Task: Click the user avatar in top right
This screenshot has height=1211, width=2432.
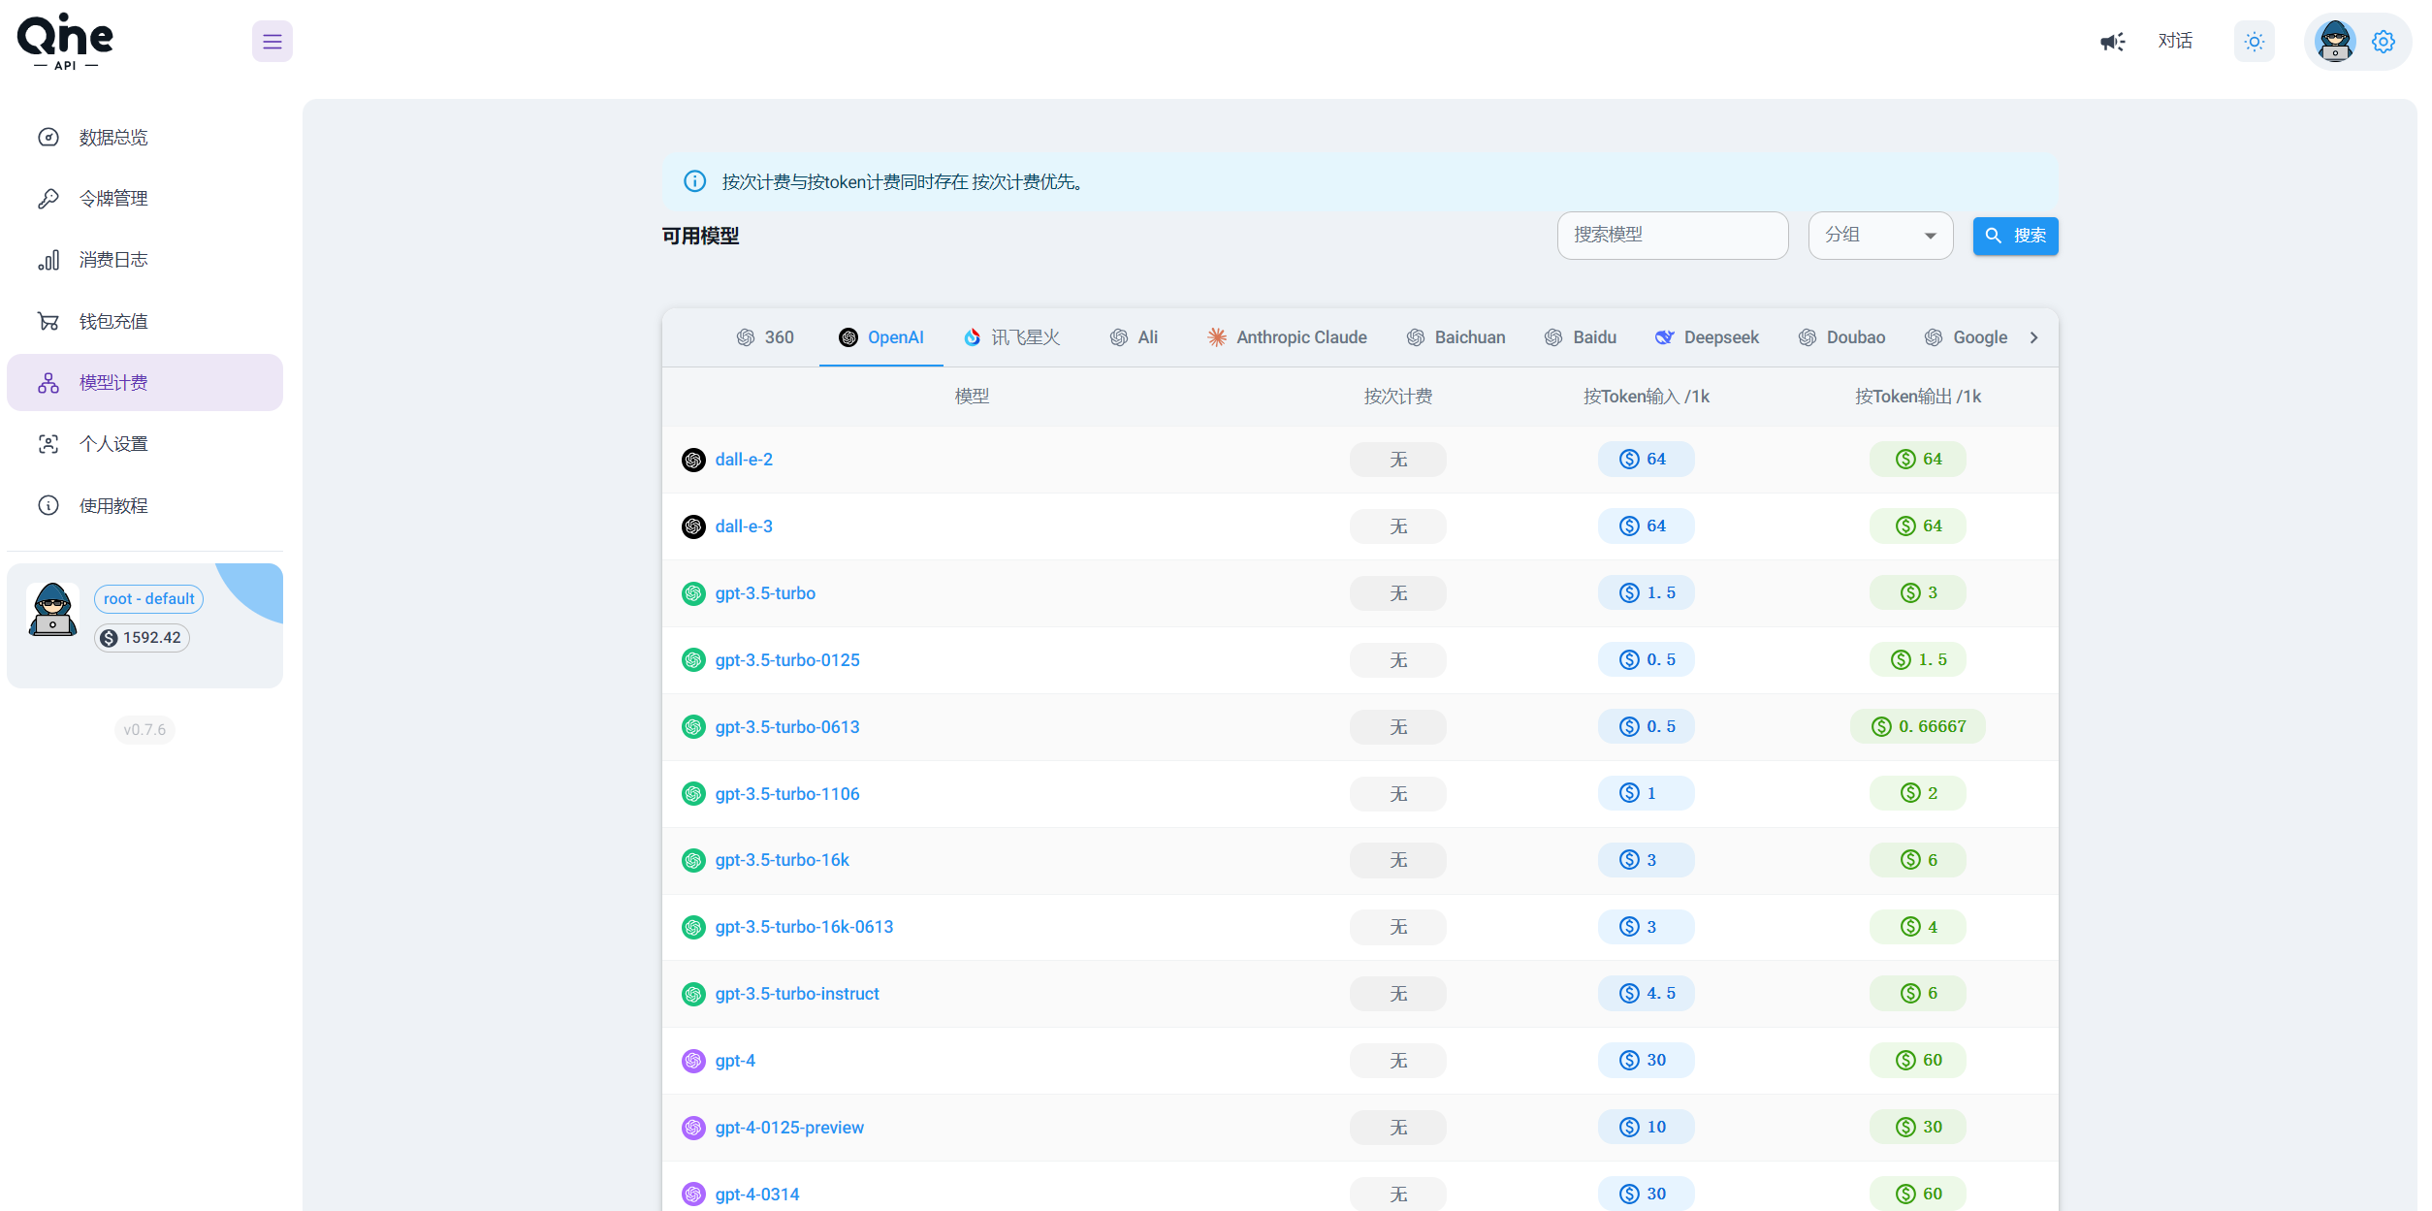Action: (x=2334, y=42)
